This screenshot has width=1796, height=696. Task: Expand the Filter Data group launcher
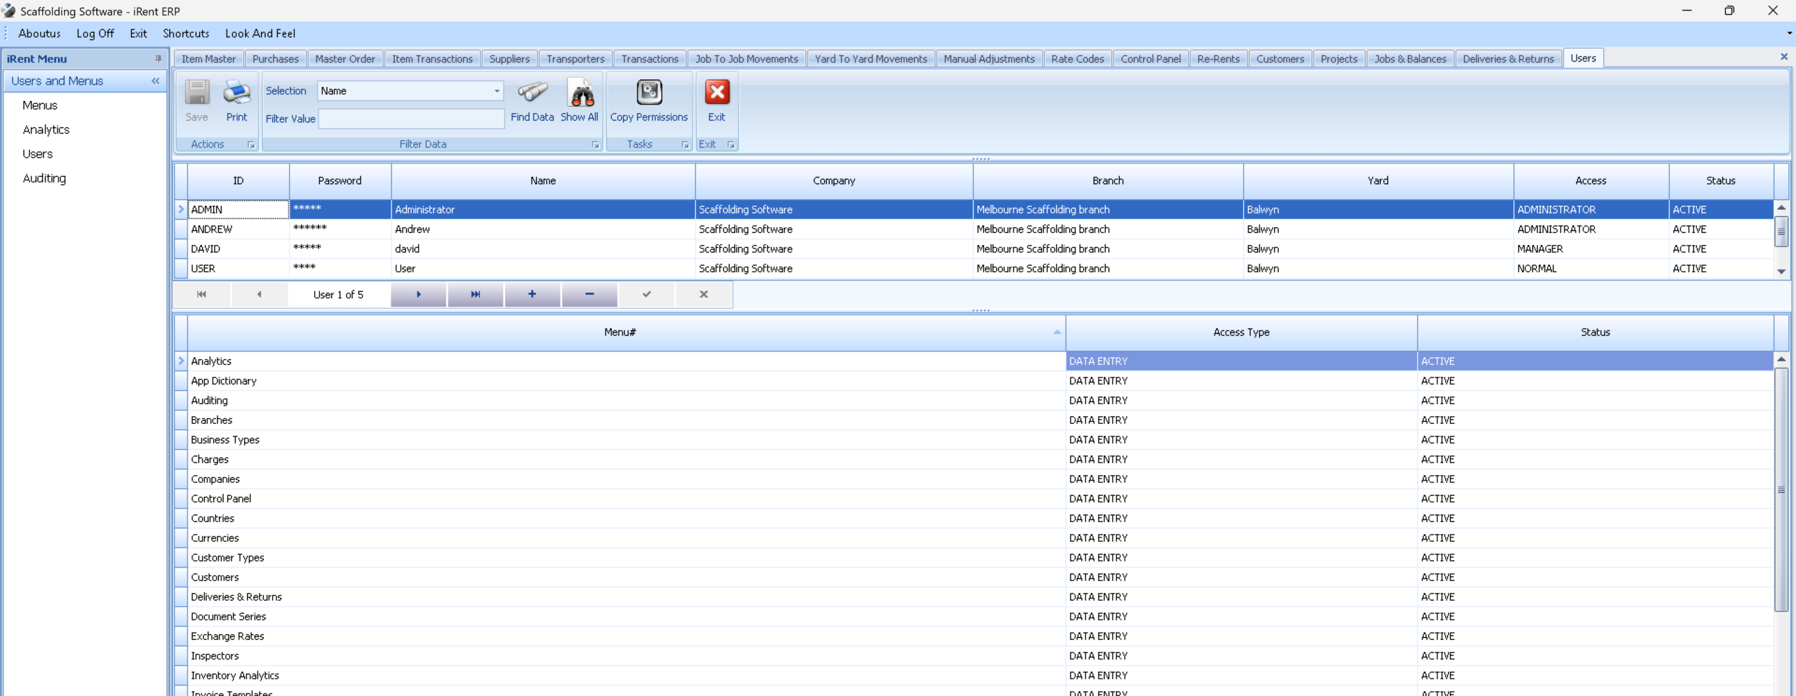coord(595,145)
